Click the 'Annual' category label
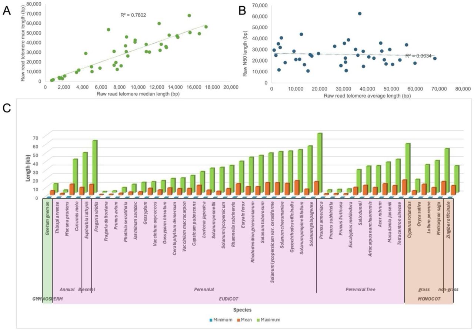Image resolution: width=474 pixels, height=331 pixels. pyautogui.click(x=67, y=289)
